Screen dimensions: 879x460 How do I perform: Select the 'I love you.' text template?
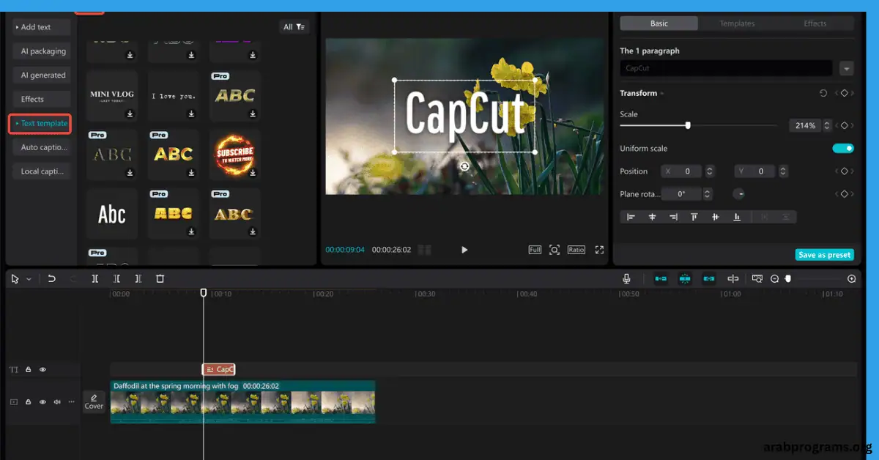pyautogui.click(x=174, y=96)
